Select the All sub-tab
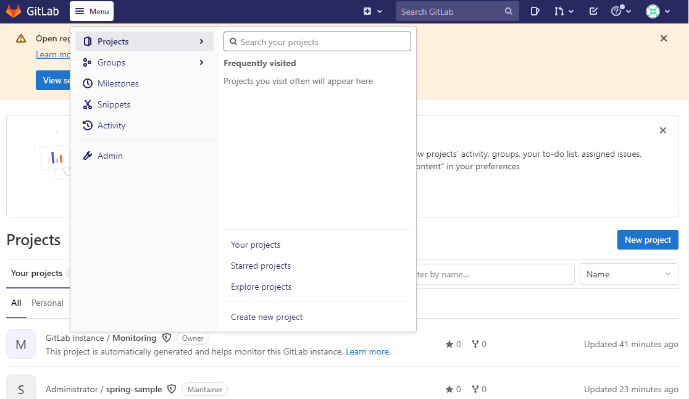The height and width of the screenshot is (399, 689). (x=16, y=303)
